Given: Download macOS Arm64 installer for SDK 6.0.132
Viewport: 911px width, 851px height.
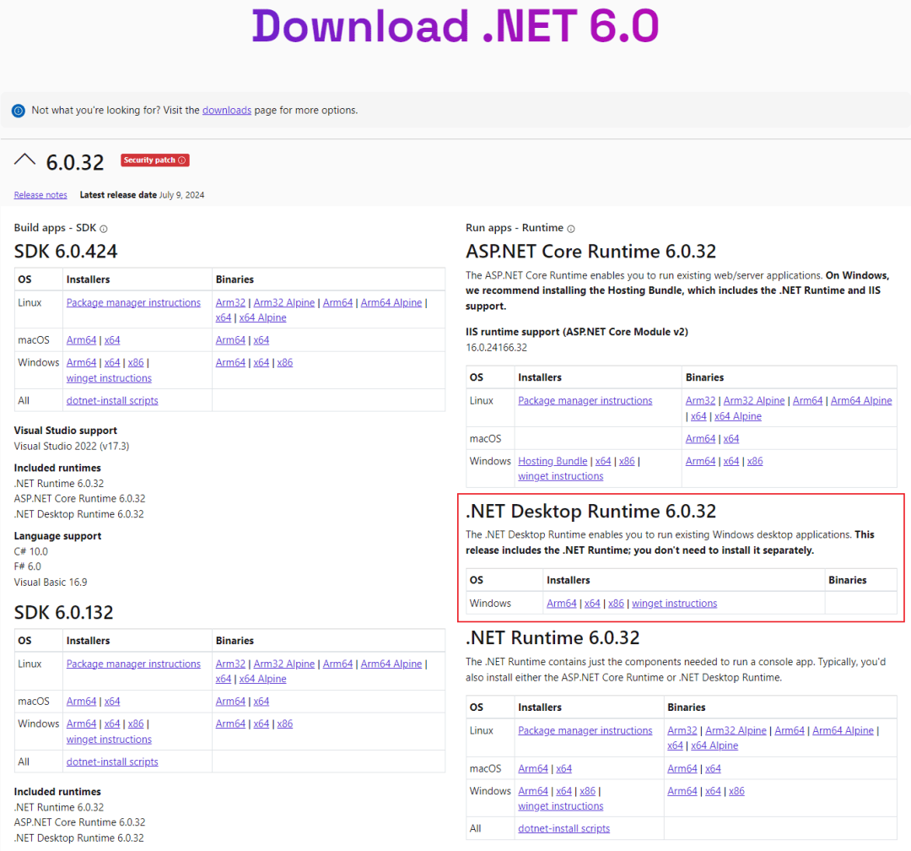Looking at the screenshot, I should click(81, 701).
